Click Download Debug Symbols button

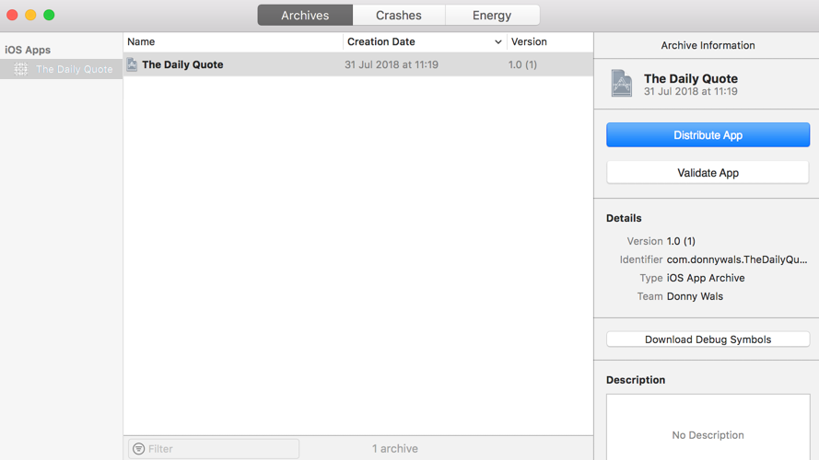click(708, 339)
